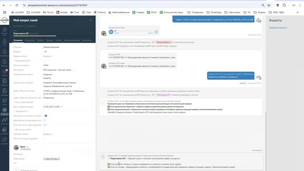Open lead title menu dash button

91,20
